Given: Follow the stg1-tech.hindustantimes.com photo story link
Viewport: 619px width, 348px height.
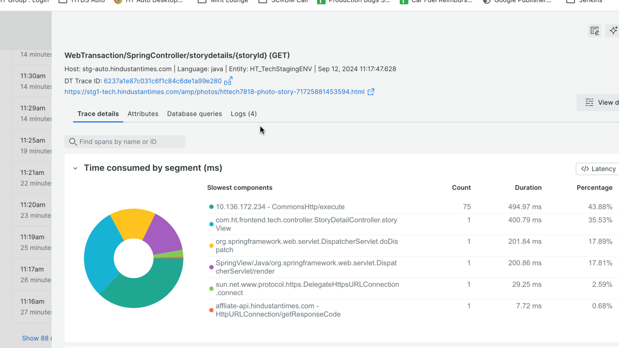Looking at the screenshot, I should [214, 92].
